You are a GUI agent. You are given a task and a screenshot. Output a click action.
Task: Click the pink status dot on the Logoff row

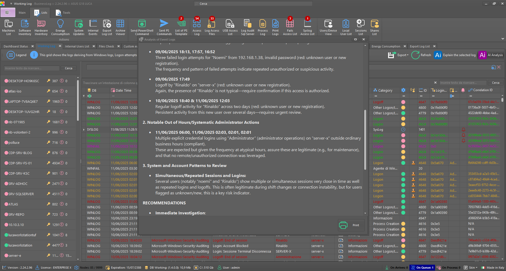403,102
